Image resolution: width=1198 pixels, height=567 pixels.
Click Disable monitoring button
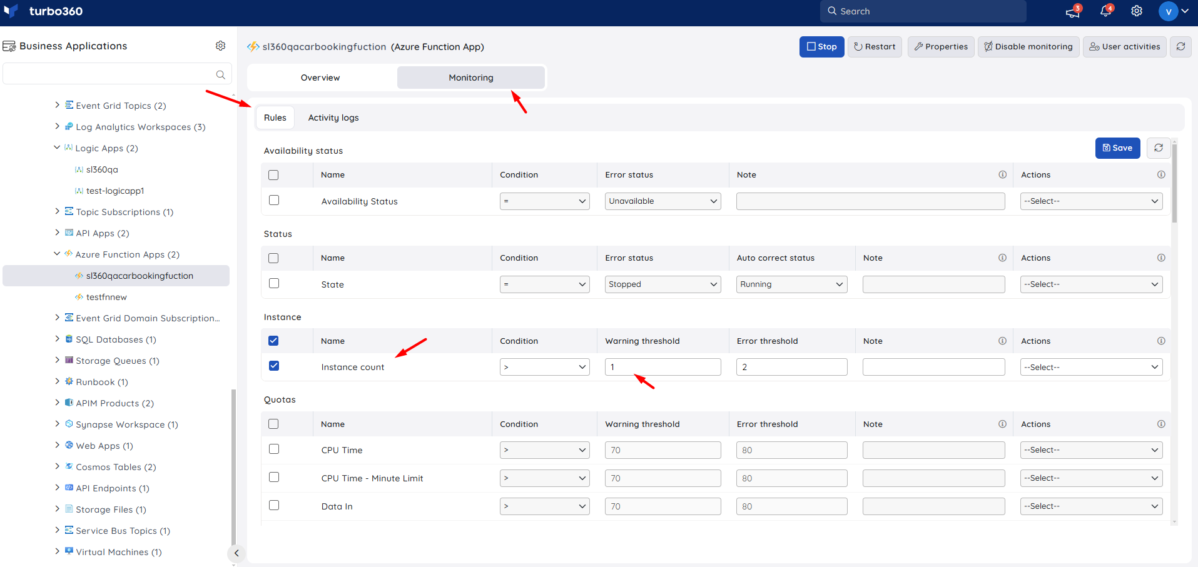tap(1028, 47)
